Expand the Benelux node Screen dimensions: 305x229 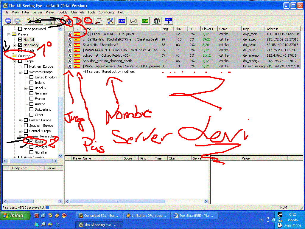pyautogui.click(x=26, y=88)
